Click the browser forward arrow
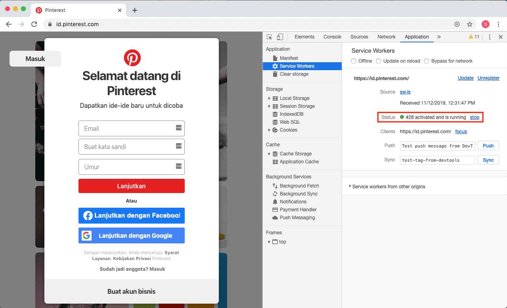 (x=21, y=24)
